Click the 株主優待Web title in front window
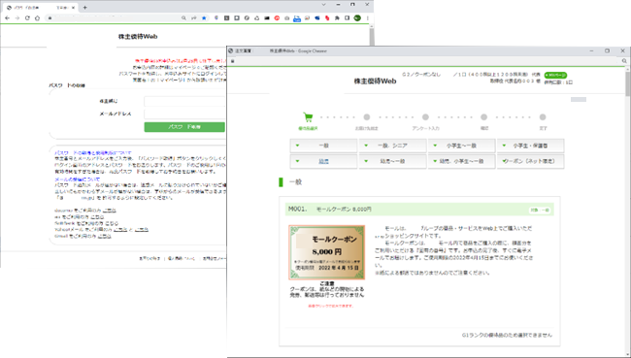This screenshot has height=358, width=631. point(375,81)
